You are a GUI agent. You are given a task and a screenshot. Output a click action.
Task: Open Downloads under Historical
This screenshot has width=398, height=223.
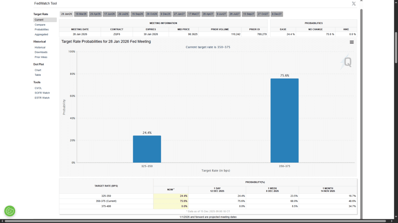pyautogui.click(x=41, y=52)
